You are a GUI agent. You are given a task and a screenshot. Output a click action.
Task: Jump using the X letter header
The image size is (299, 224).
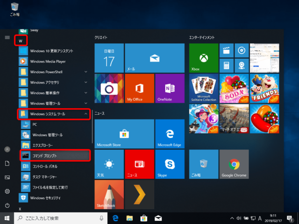click(x=20, y=209)
